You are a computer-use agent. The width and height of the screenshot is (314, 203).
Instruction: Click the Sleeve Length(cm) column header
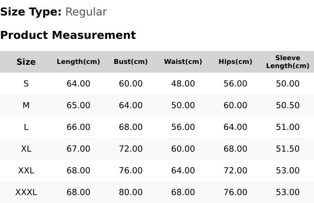coord(288,62)
